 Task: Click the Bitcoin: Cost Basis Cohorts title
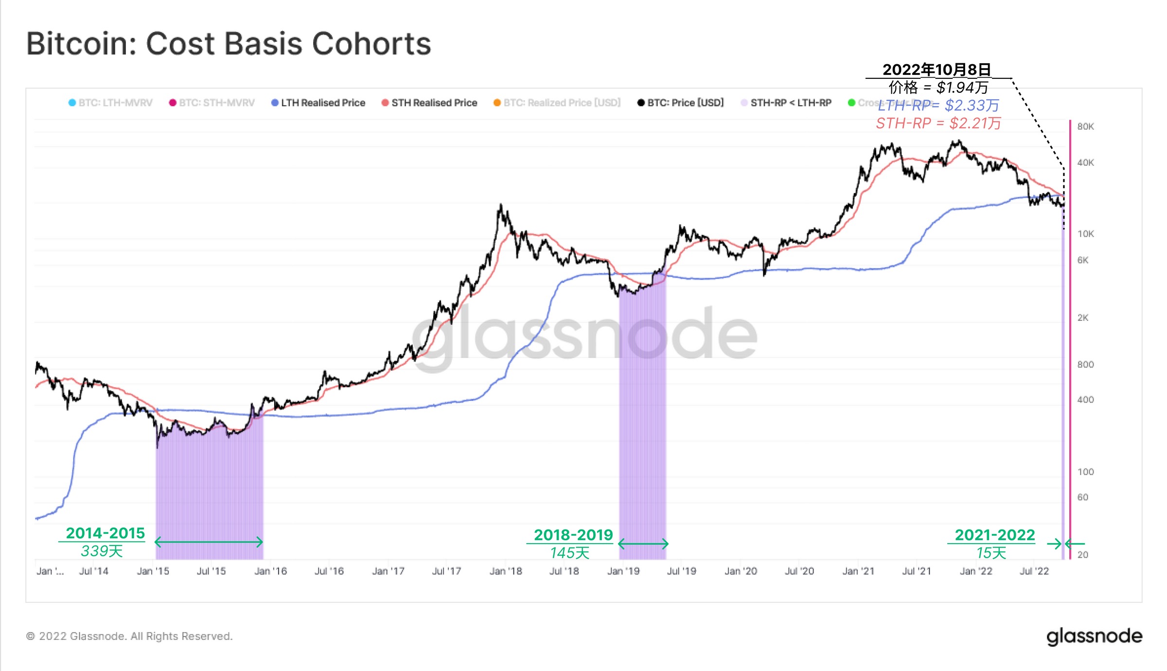coord(229,44)
